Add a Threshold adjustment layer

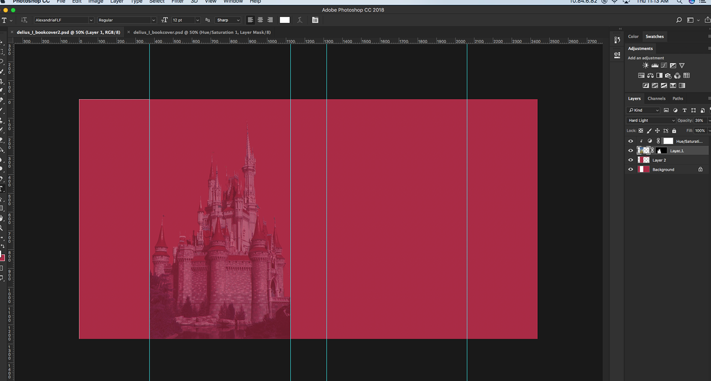(x=664, y=86)
